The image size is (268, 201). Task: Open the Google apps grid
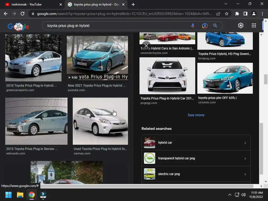[254, 25]
